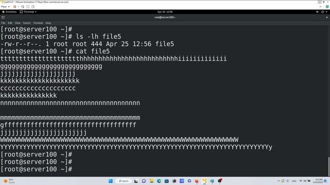Open Microsoft Store from the taskbar
Image resolution: width=330 pixels, height=185 pixels.
coord(167,181)
